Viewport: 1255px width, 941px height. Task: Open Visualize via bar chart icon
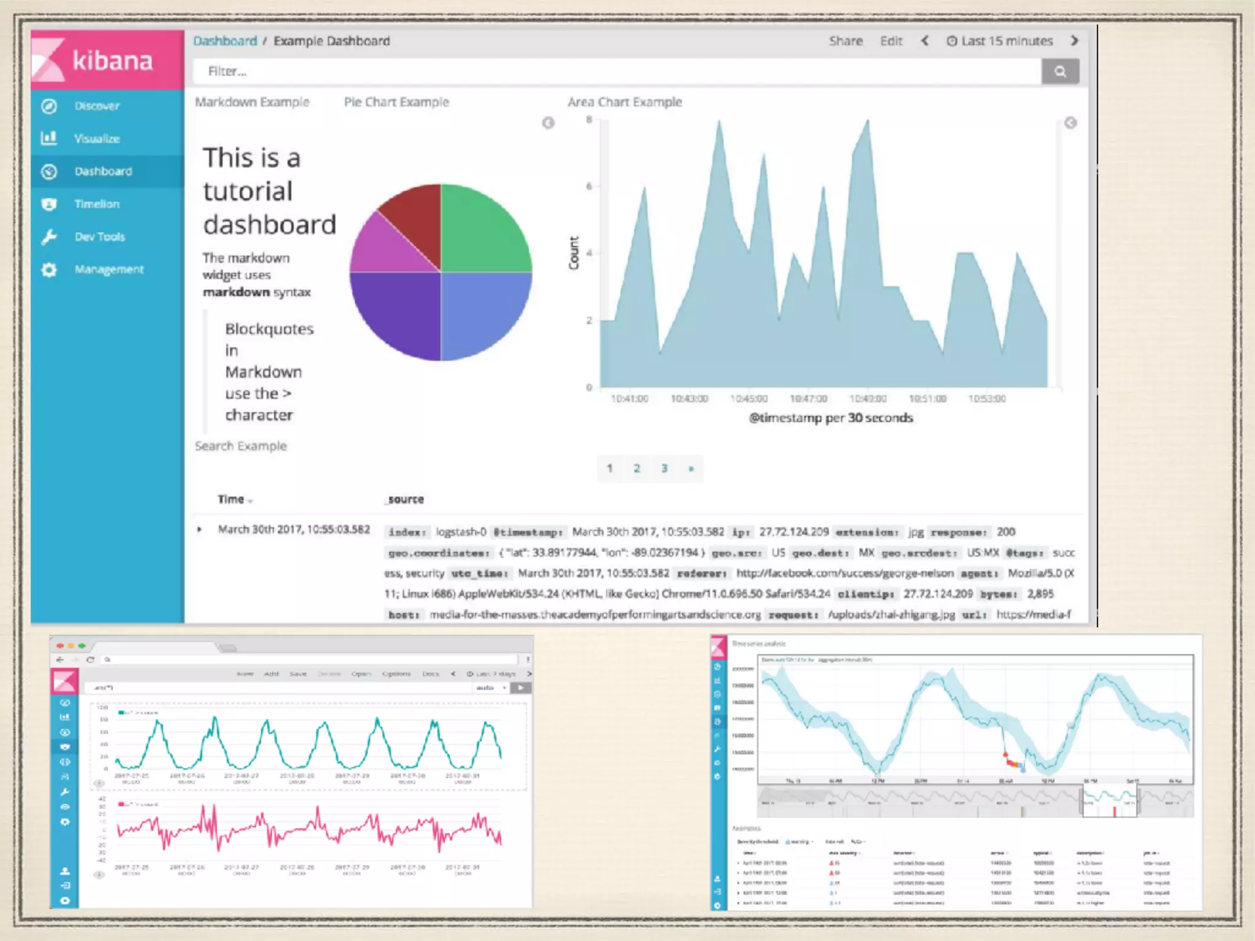coord(49,138)
